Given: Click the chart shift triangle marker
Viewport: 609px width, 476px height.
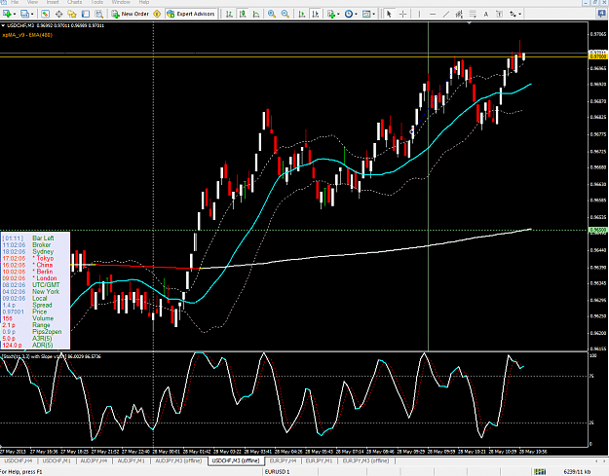Looking at the screenshot, I should pyautogui.click(x=470, y=23).
